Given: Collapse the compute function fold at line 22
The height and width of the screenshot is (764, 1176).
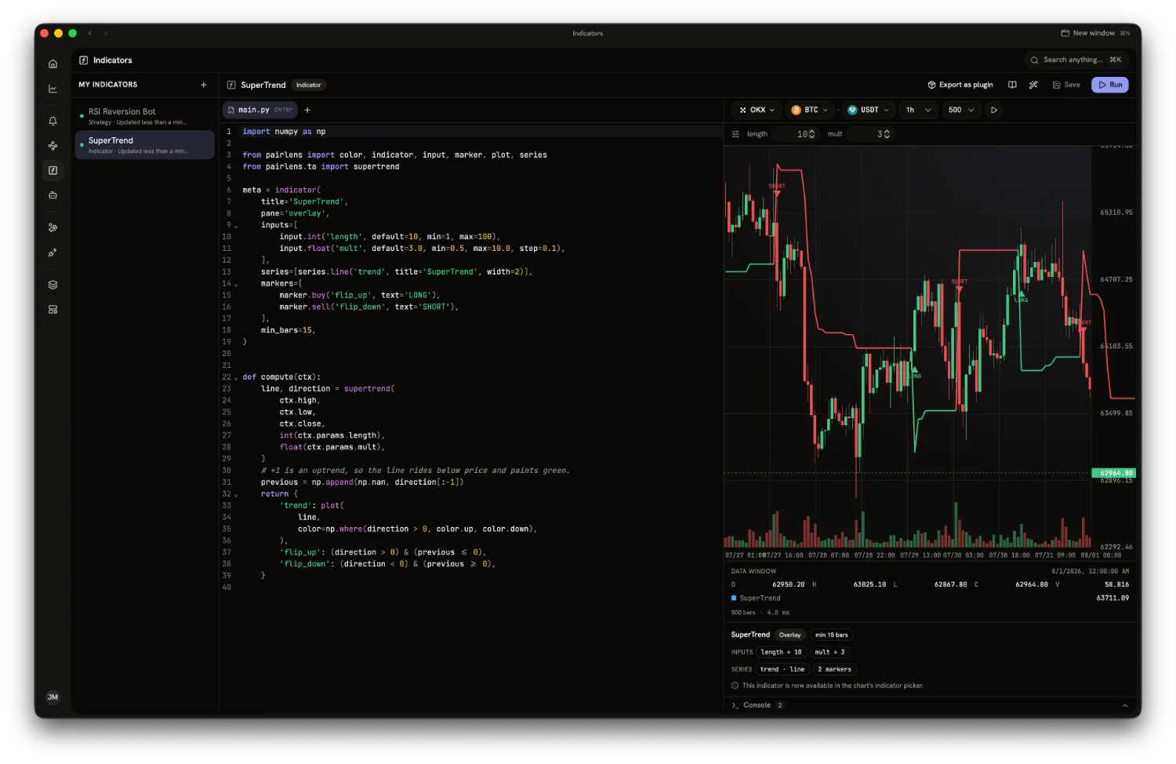Looking at the screenshot, I should (x=236, y=378).
